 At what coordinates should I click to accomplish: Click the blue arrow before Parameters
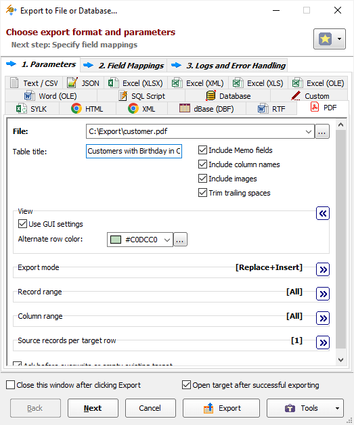11,64
